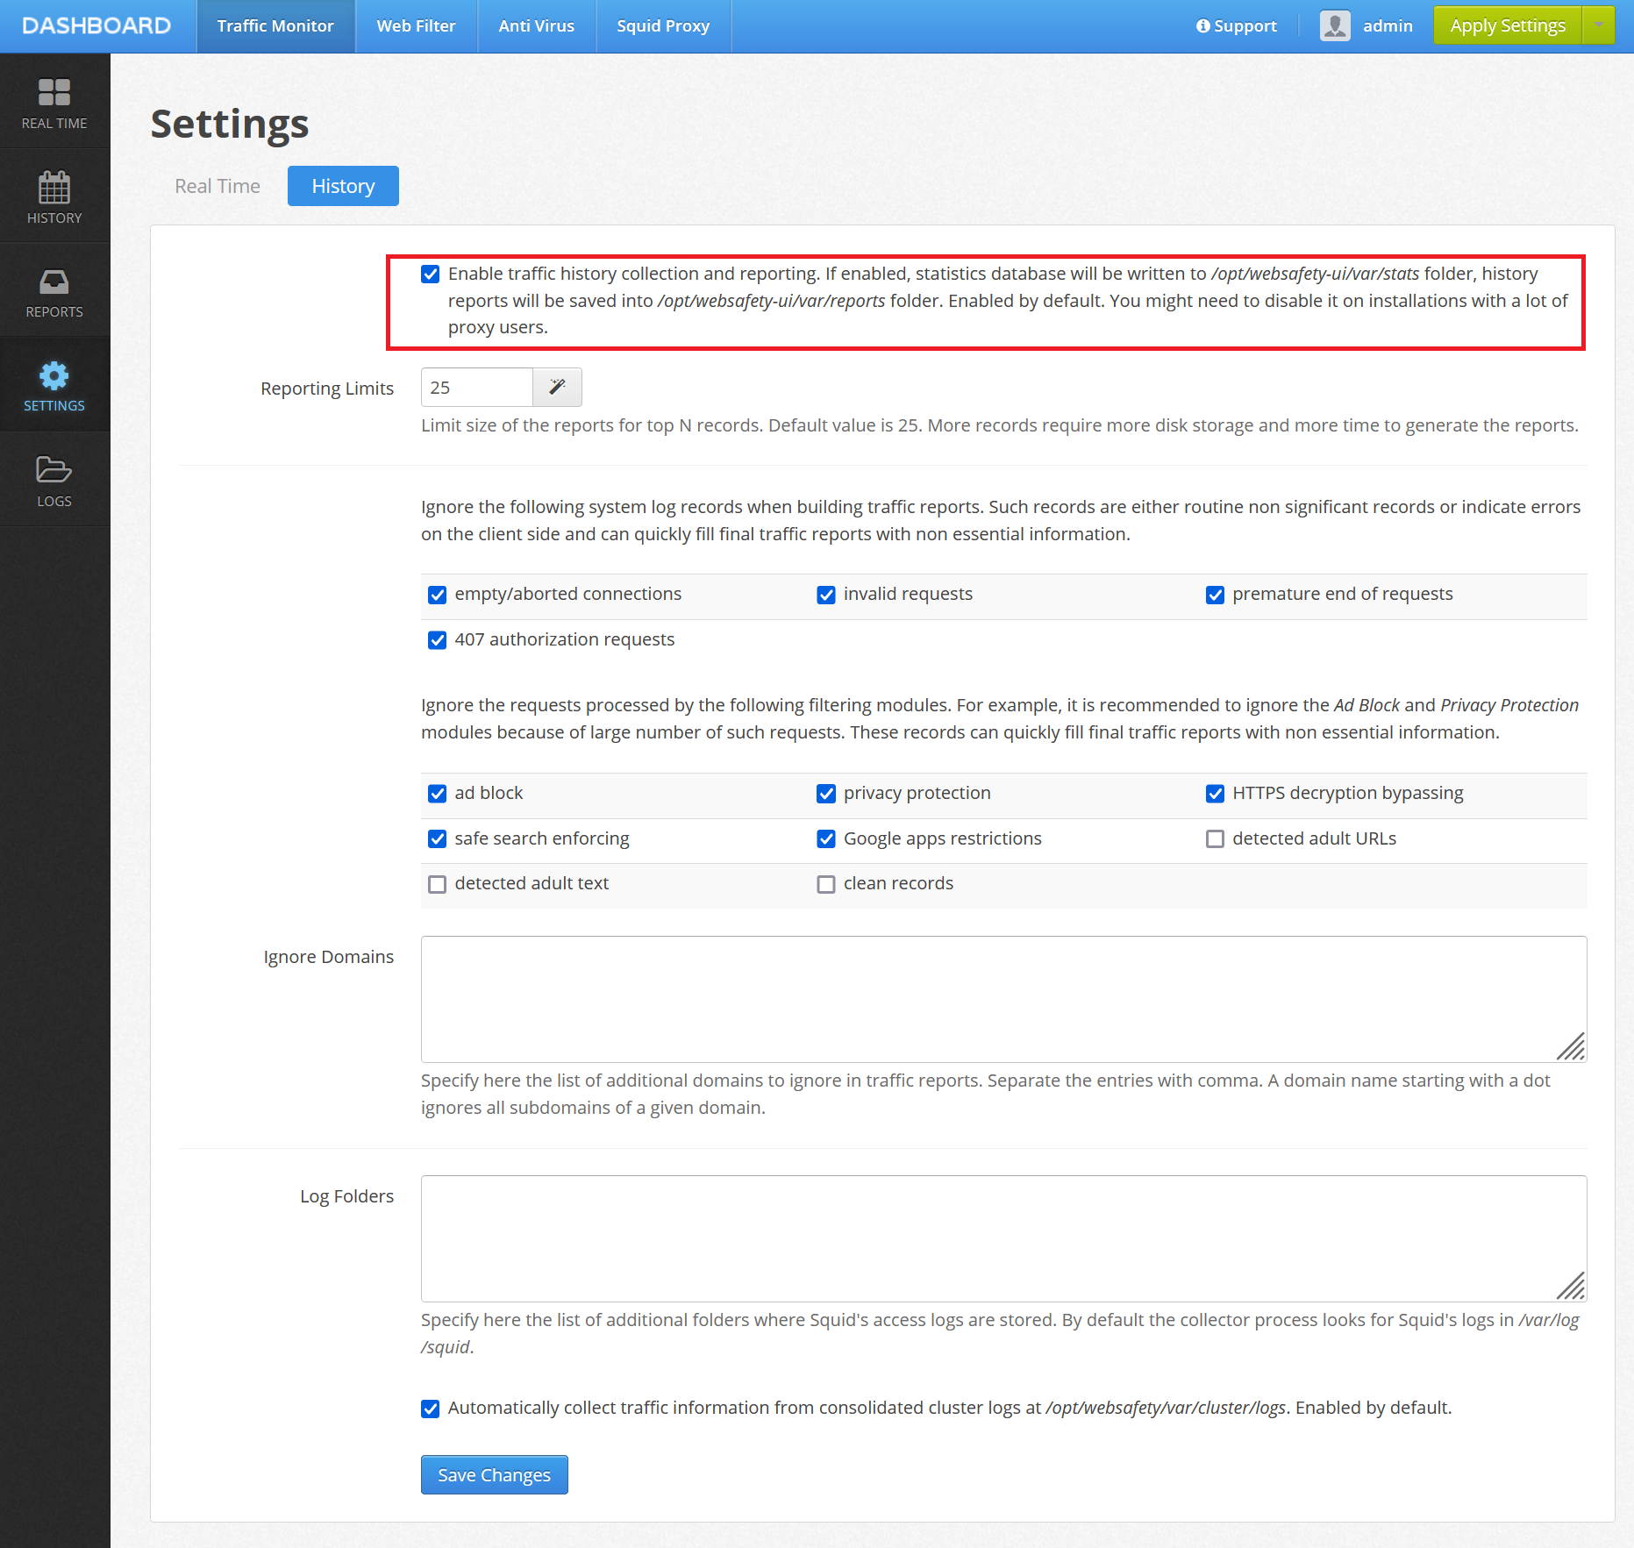
Task: Toggle Enable traffic history collection checkbox
Action: [431, 275]
